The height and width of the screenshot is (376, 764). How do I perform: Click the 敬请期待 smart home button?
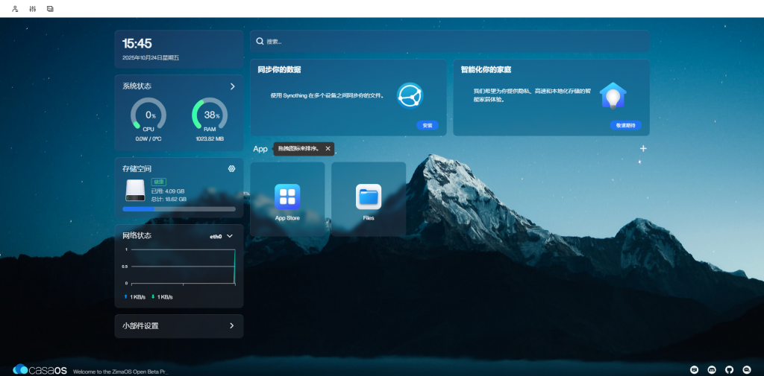(x=625, y=125)
